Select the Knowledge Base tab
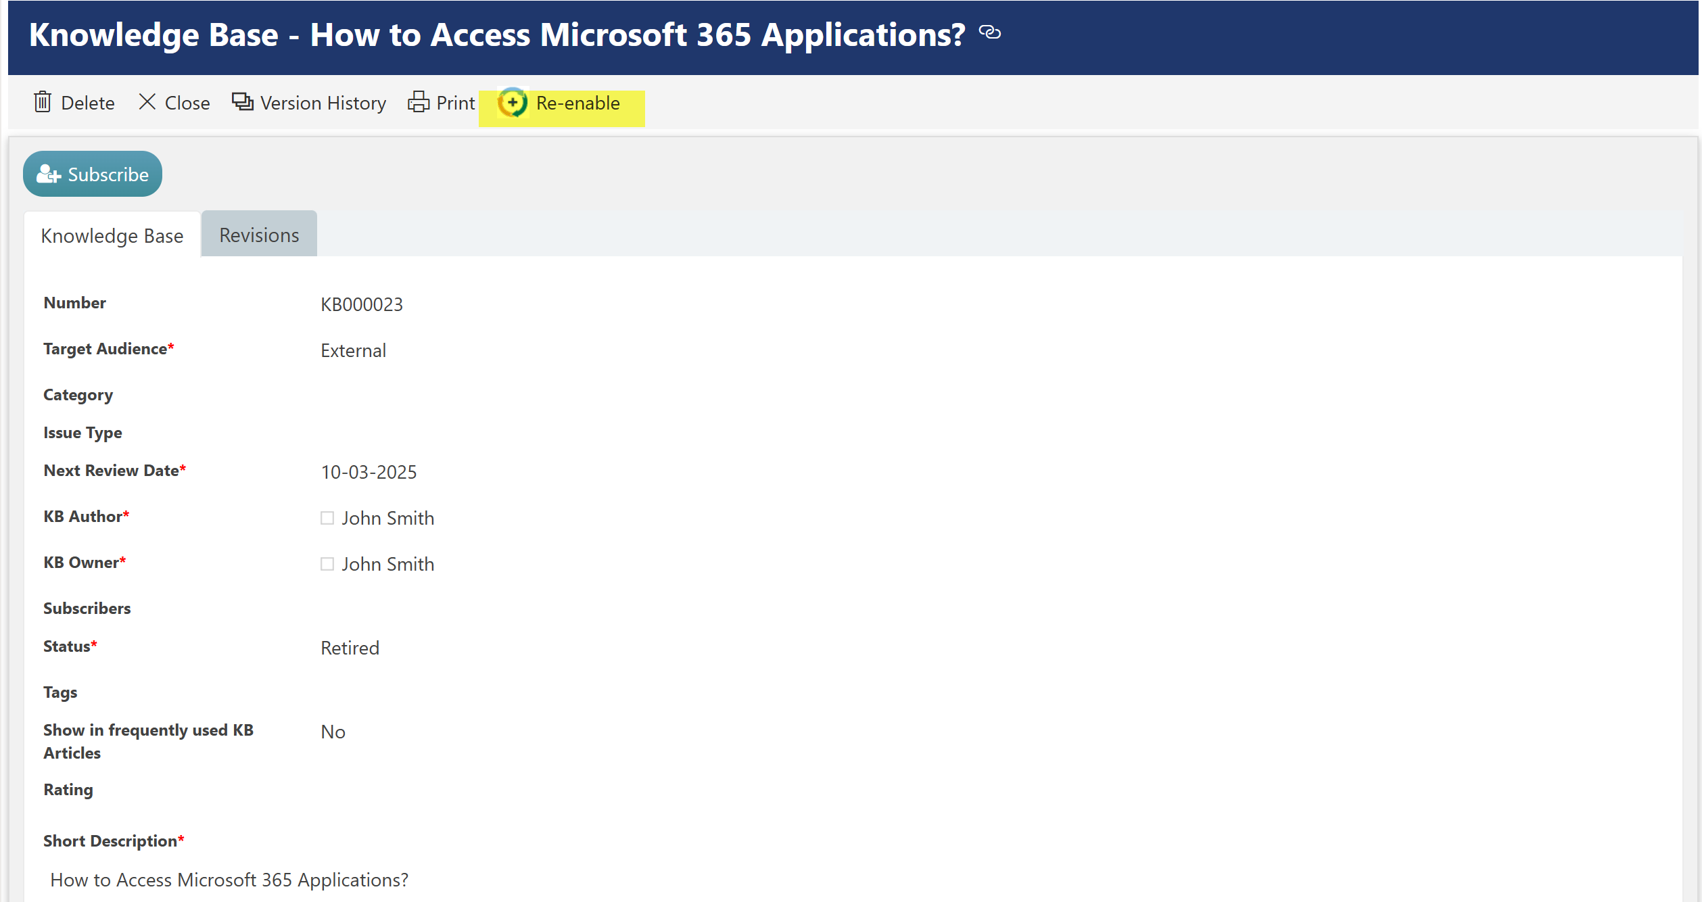 coord(112,235)
